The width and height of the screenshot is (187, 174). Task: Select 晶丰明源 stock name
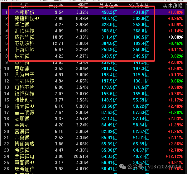[24, 112]
